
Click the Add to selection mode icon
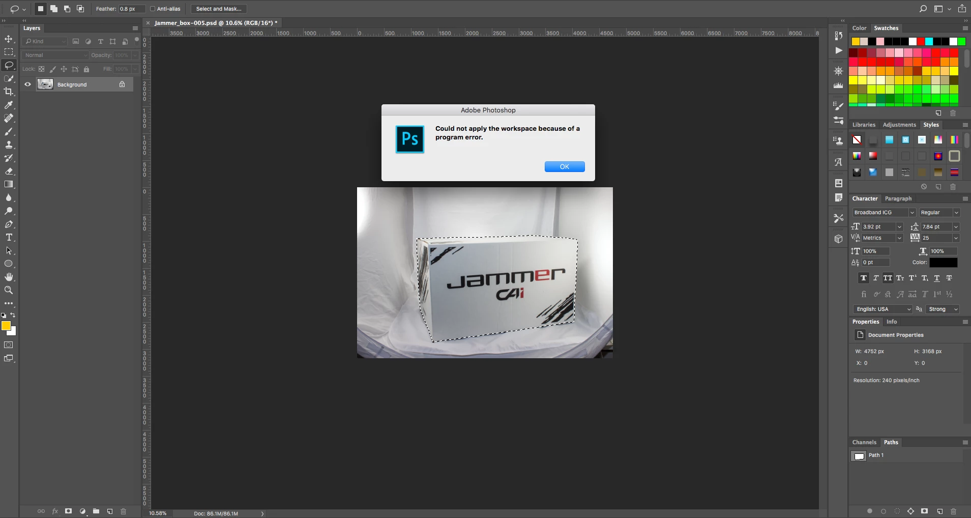click(x=53, y=9)
